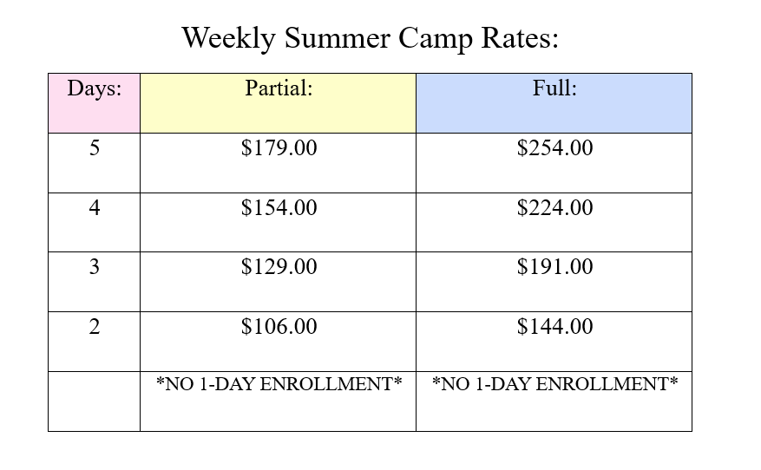Select the $224.00 full rate

click(x=554, y=208)
